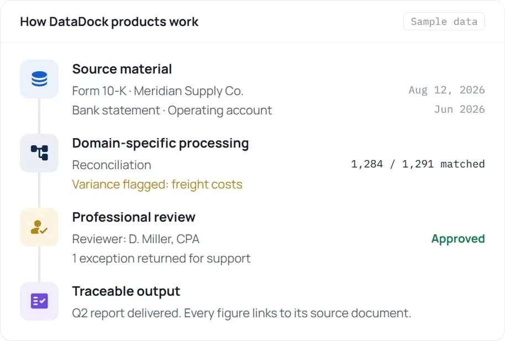Click the 'Domain-specific processing' step title
505x341 pixels.
click(x=160, y=143)
